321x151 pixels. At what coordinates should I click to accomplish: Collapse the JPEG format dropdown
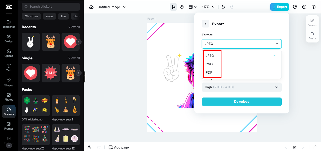242,44
